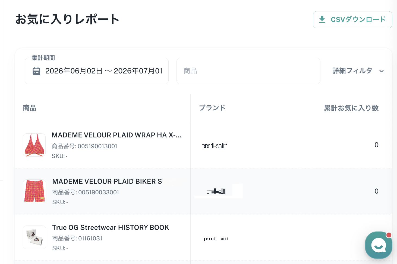Click the CSVダウンロード button
Image resolution: width=397 pixels, height=264 pixels.
pyautogui.click(x=352, y=20)
